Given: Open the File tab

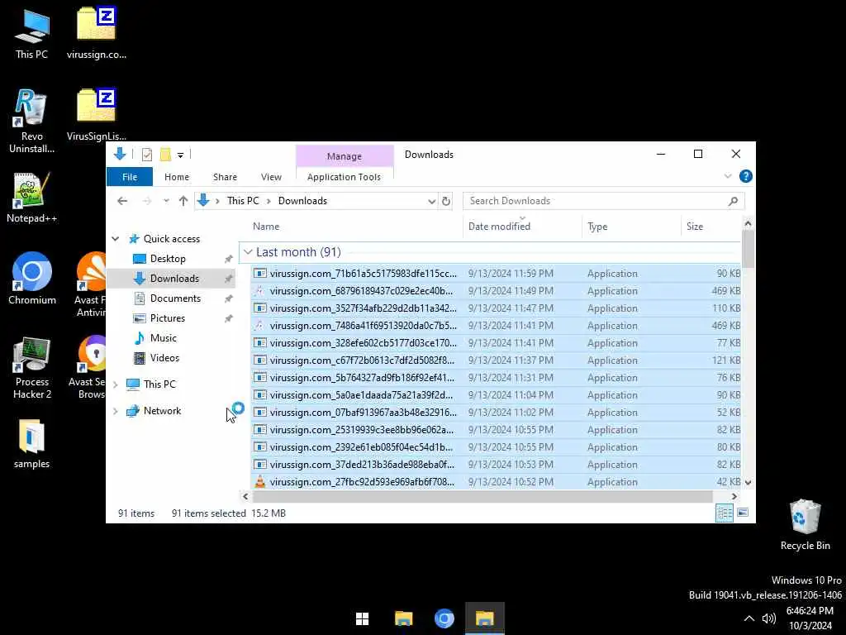Looking at the screenshot, I should tap(130, 177).
